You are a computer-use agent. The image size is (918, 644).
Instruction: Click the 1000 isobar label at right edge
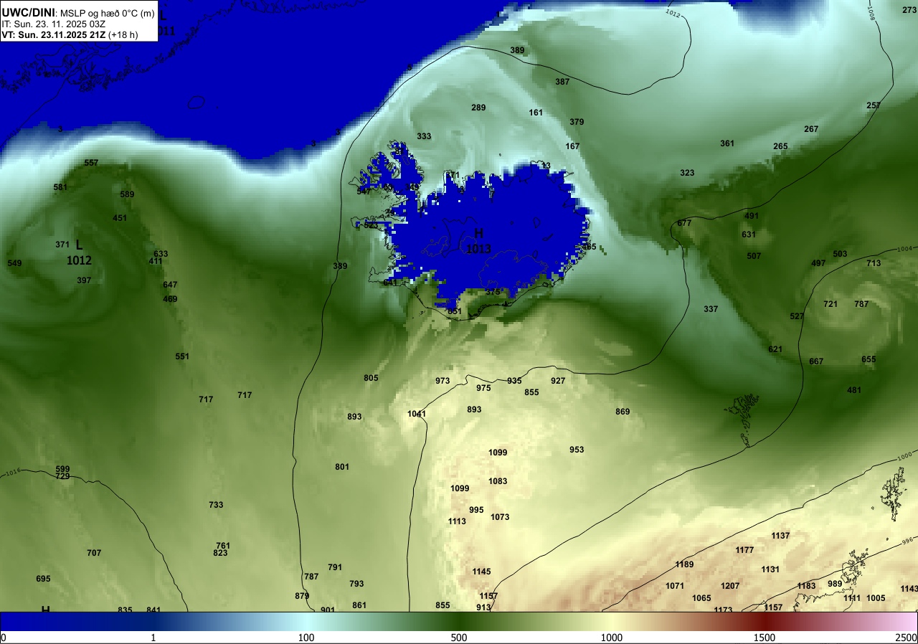tap(905, 455)
